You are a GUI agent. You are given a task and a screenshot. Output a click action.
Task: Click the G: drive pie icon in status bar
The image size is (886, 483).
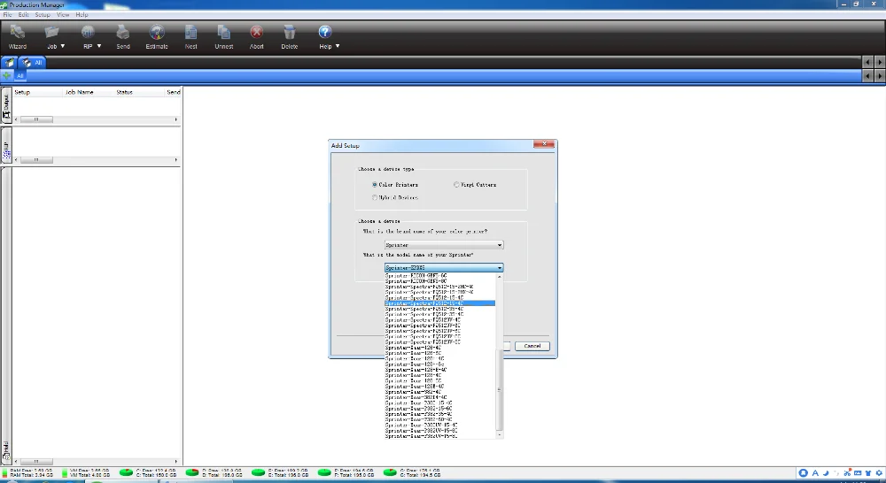pyautogui.click(x=390, y=472)
